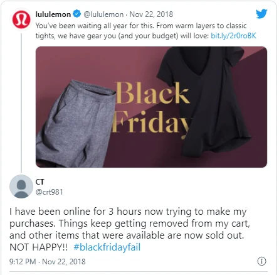Open the #blackfridayfail hashtag
This screenshot has height=275, width=279.
coord(107,247)
